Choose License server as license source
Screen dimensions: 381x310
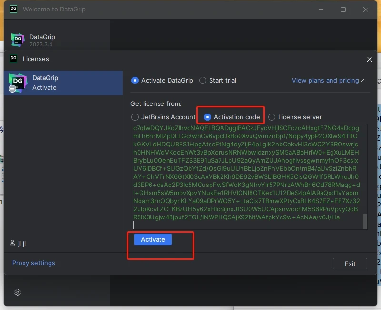pos(271,117)
